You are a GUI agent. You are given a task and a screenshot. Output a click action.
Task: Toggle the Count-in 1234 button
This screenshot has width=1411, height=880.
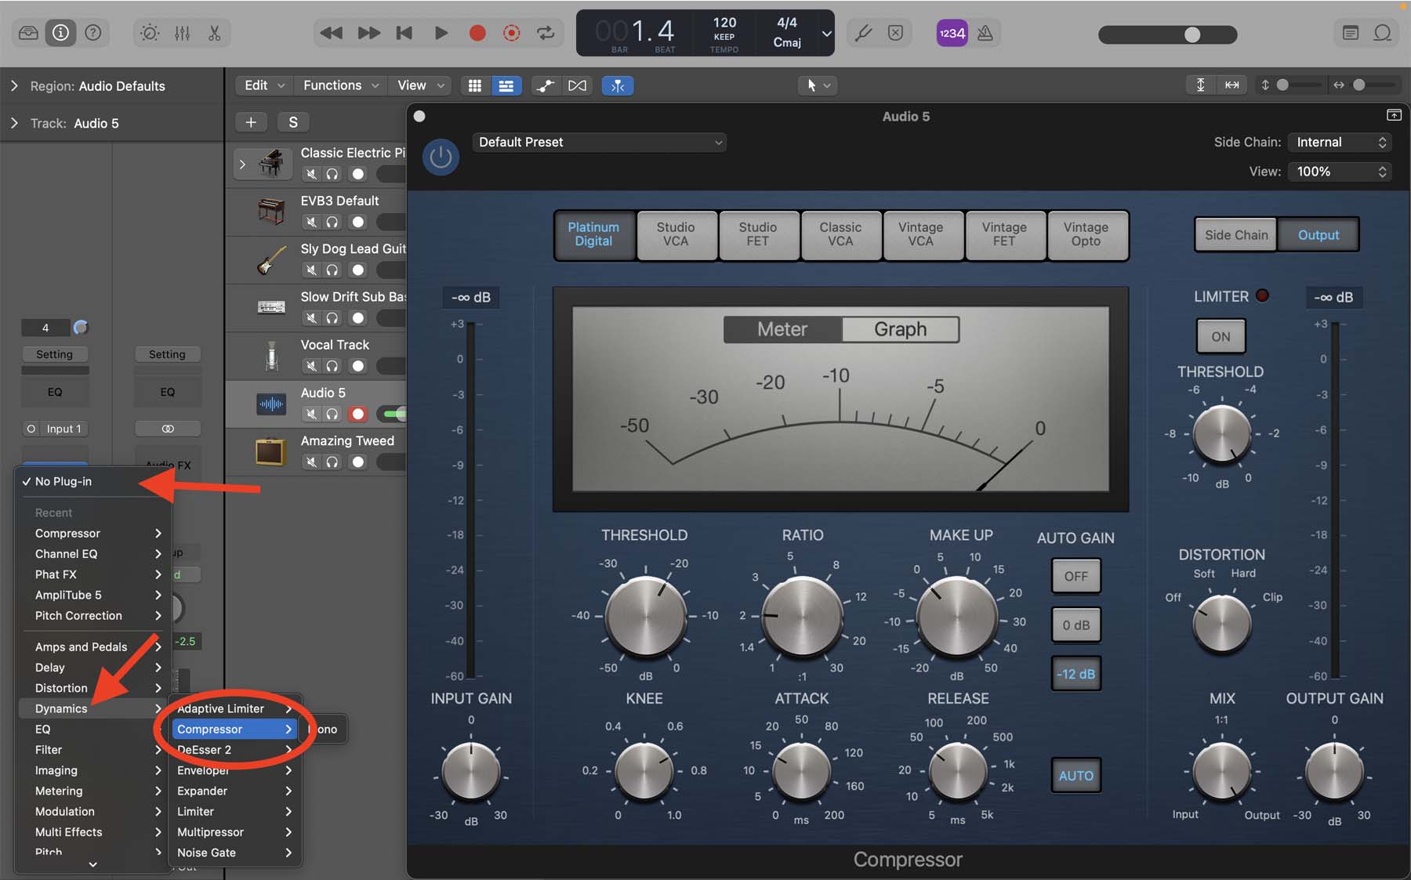click(952, 33)
